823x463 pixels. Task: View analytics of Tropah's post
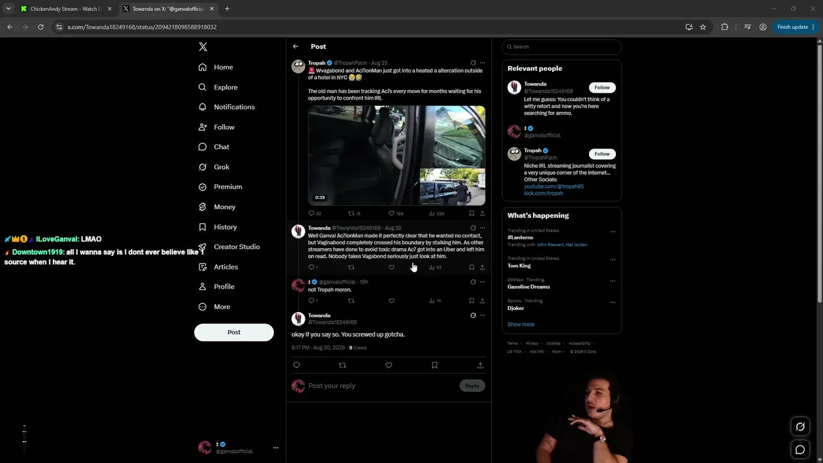coord(431,213)
